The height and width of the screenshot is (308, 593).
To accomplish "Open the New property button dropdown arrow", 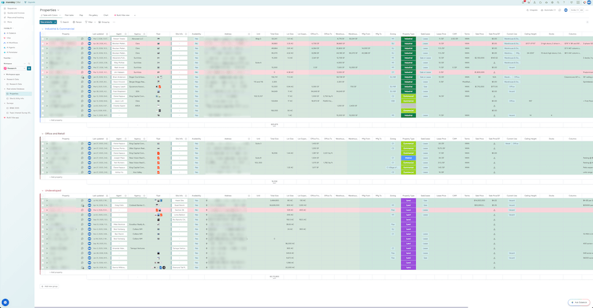I will pyautogui.click(x=55, y=22).
